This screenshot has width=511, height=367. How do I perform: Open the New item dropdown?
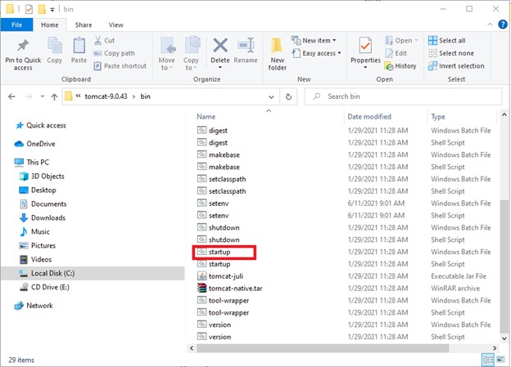pyautogui.click(x=320, y=40)
